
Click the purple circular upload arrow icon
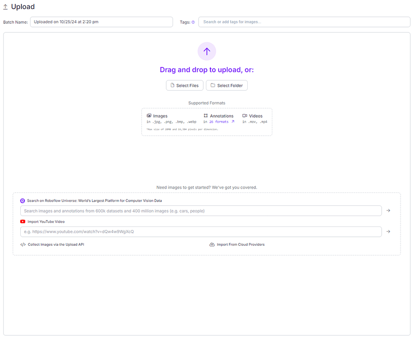[207, 51]
